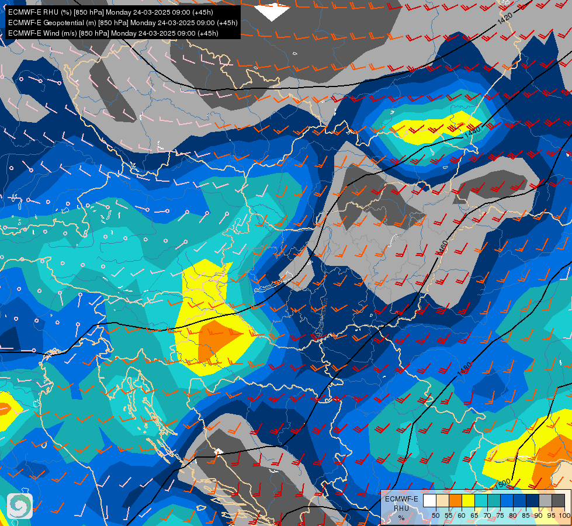This screenshot has width=572, height=526.
Task: Click the 'ECMWF-E Wind (m/s)' title line
Action: pyautogui.click(x=113, y=33)
